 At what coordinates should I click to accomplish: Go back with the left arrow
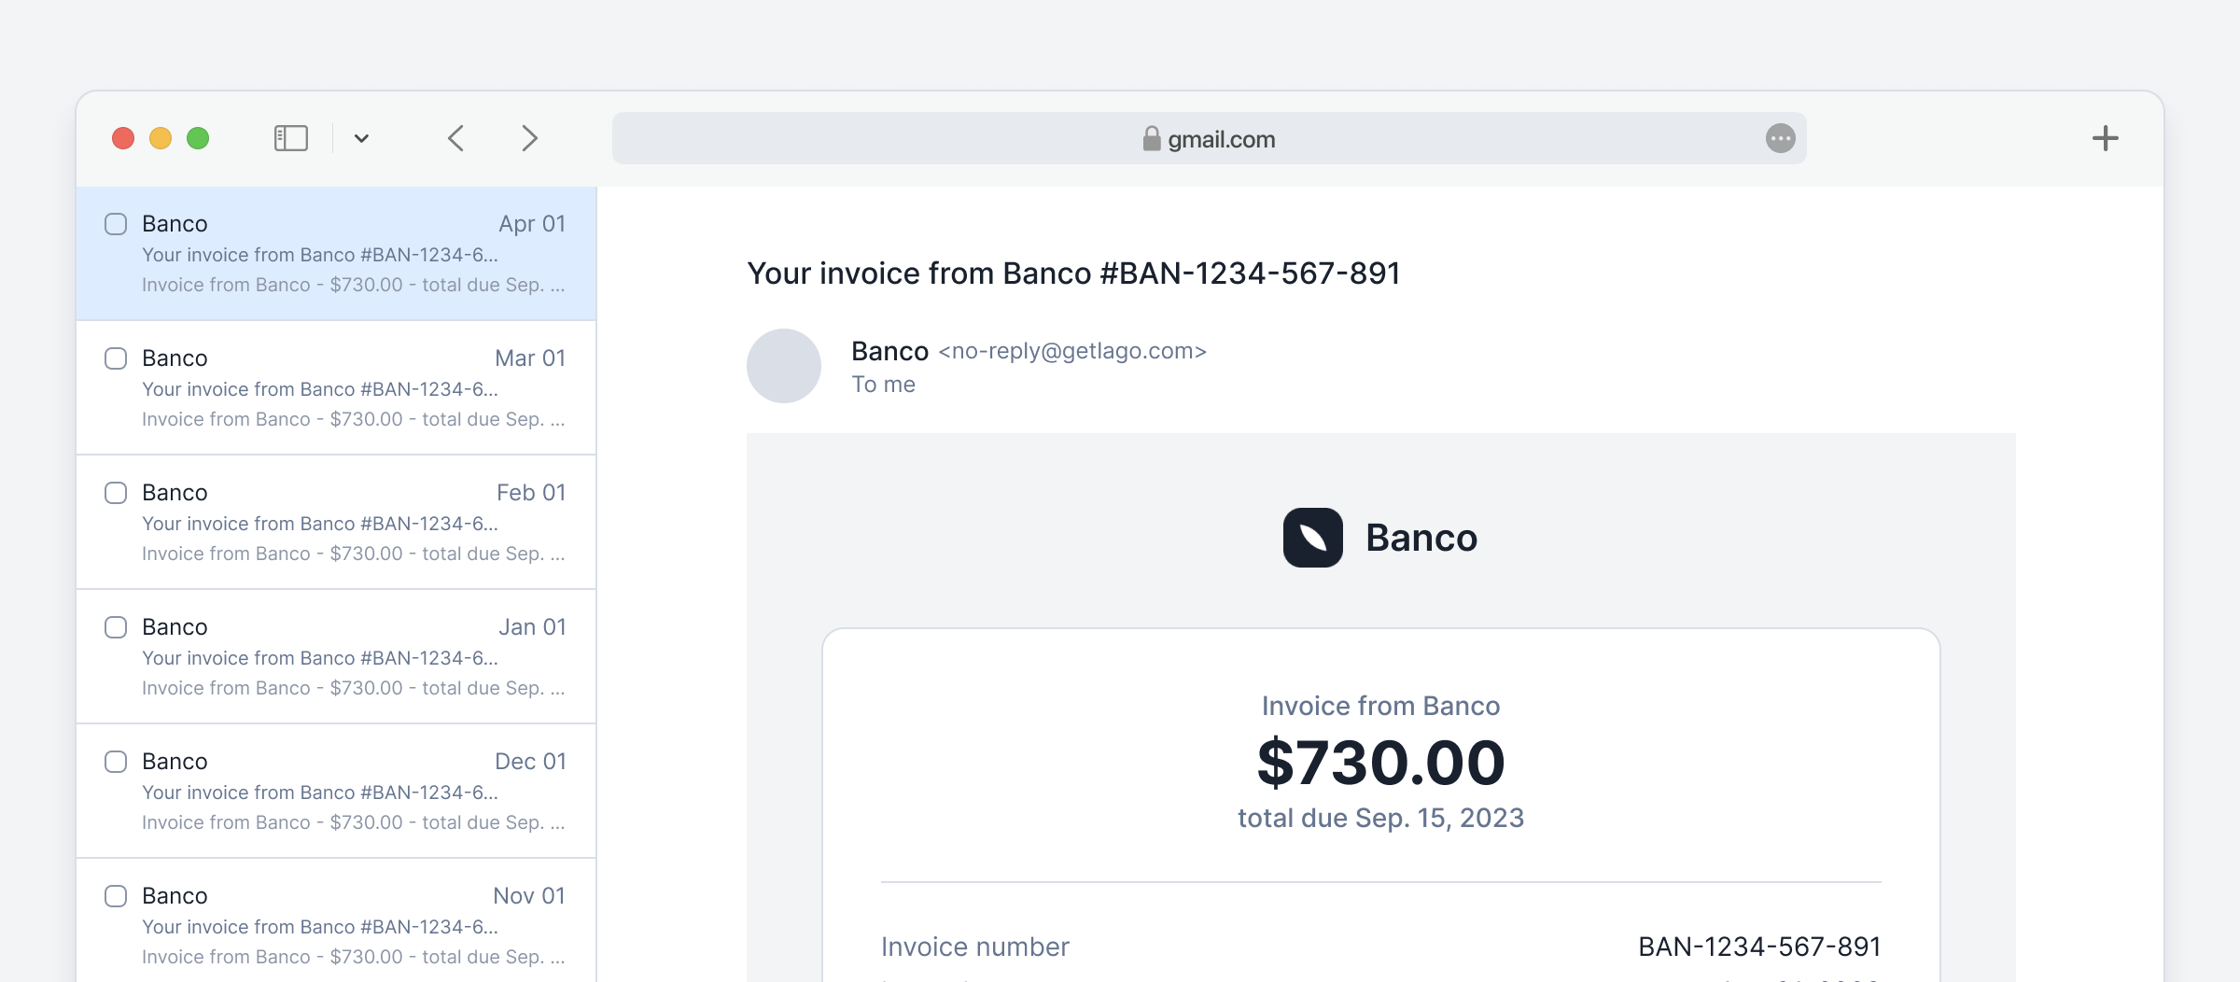click(x=455, y=138)
